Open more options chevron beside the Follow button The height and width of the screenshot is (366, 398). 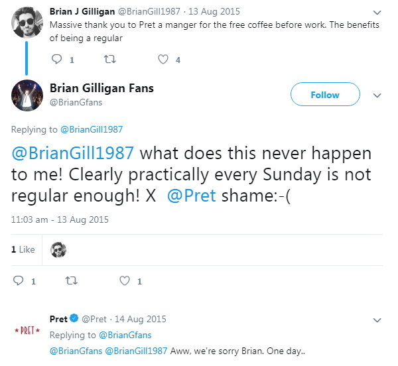(377, 95)
